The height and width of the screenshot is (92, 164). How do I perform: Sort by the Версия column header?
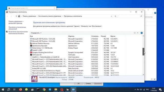click(113, 36)
